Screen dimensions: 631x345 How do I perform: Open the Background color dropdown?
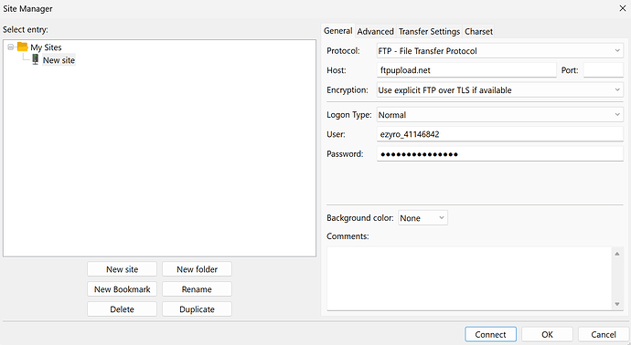(x=422, y=218)
